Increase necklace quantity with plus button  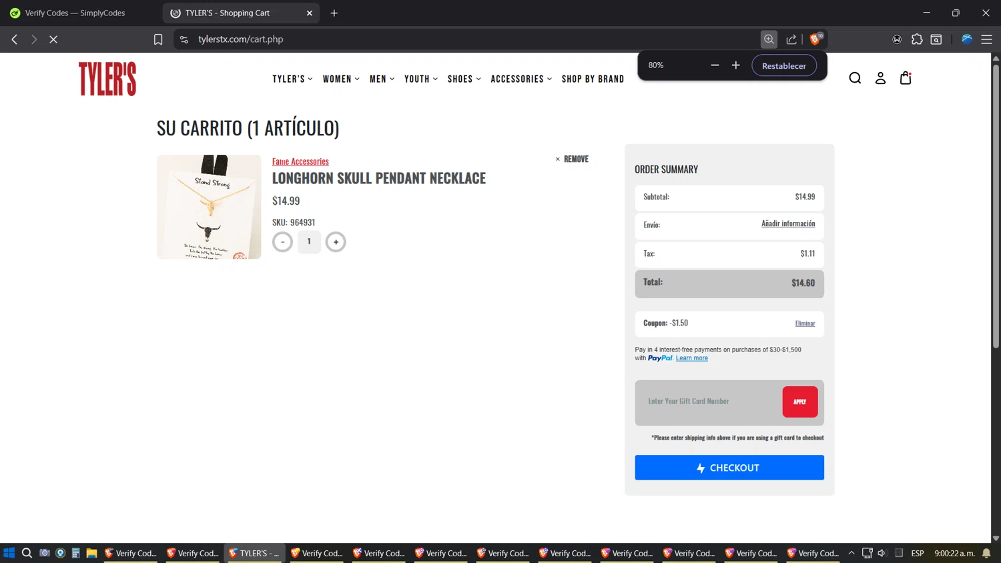click(x=336, y=241)
